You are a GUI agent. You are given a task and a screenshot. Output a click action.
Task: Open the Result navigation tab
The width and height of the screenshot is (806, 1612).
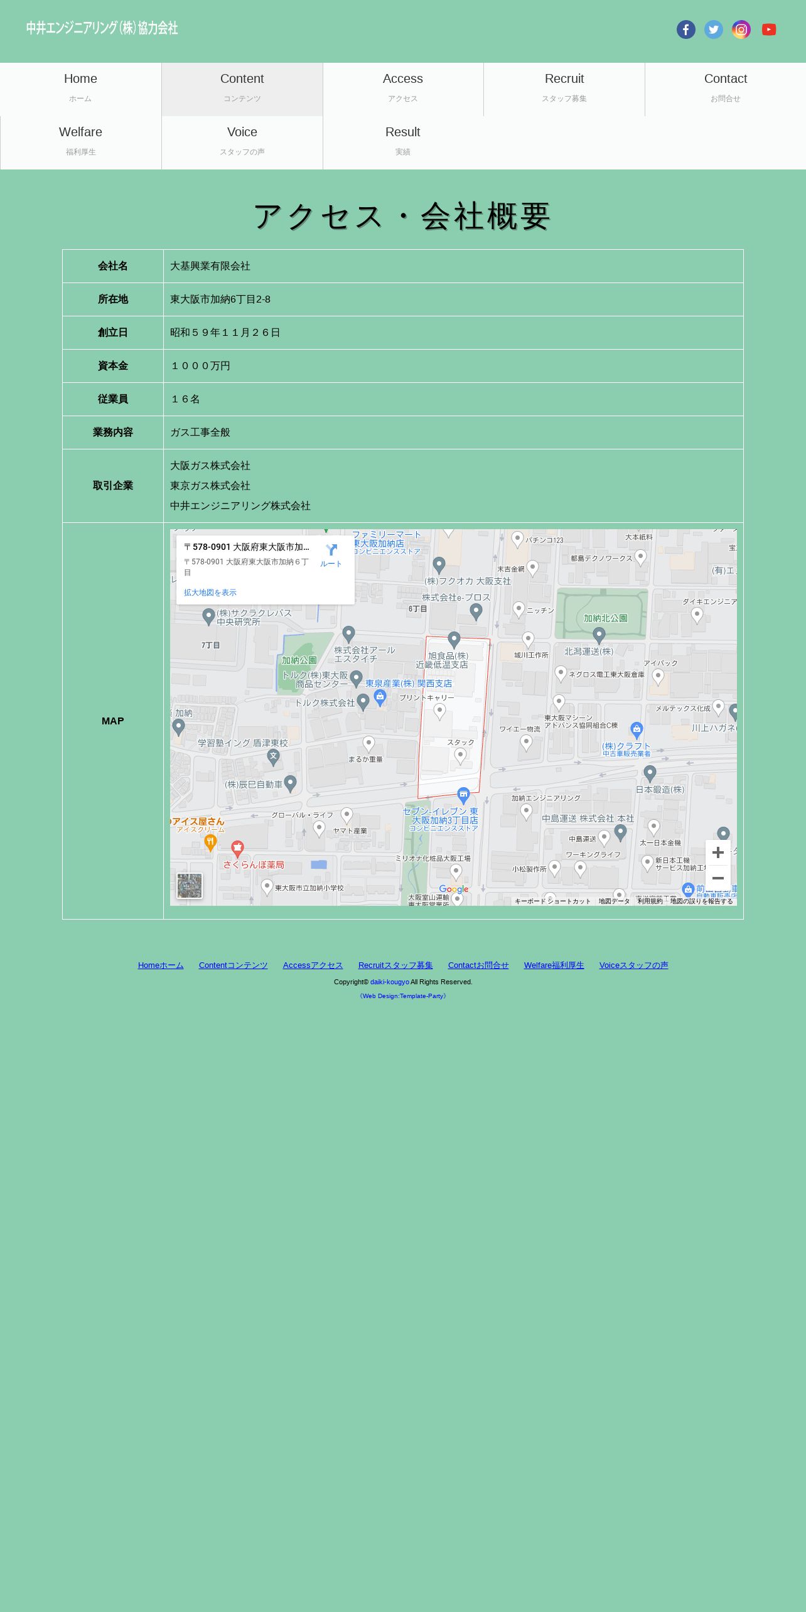click(x=403, y=142)
